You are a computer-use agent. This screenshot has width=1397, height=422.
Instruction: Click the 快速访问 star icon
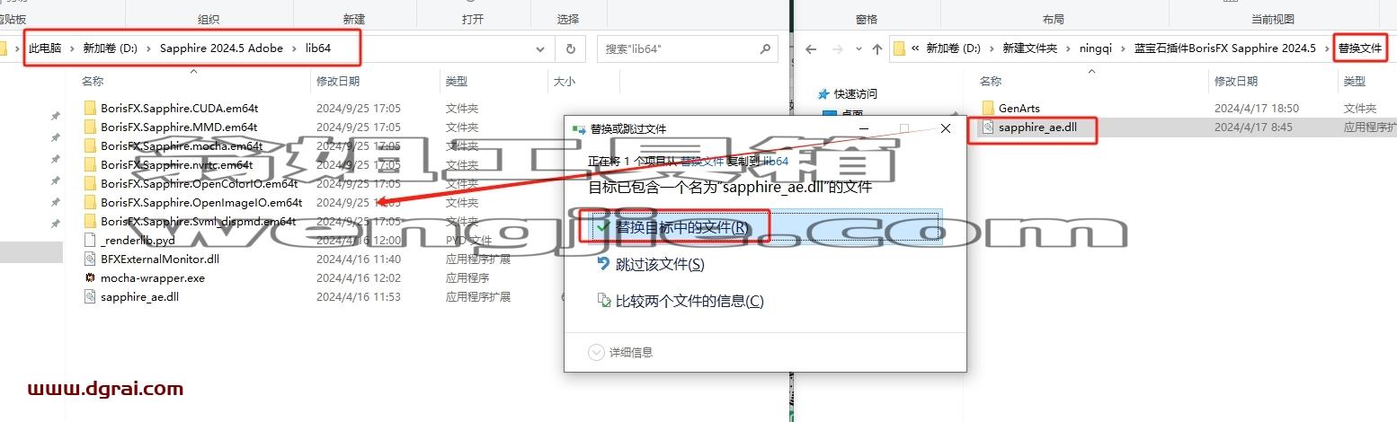[824, 93]
